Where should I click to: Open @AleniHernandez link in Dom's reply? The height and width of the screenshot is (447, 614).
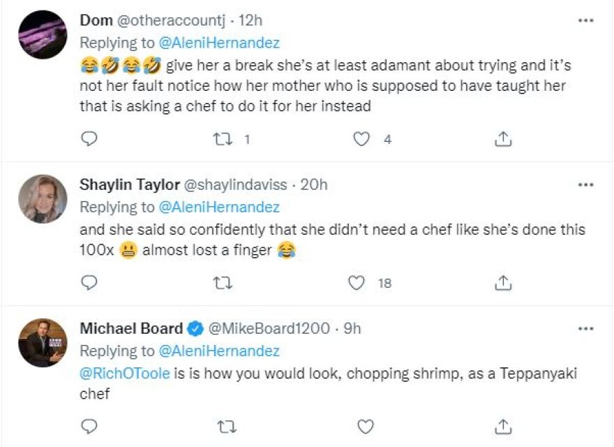[219, 43]
